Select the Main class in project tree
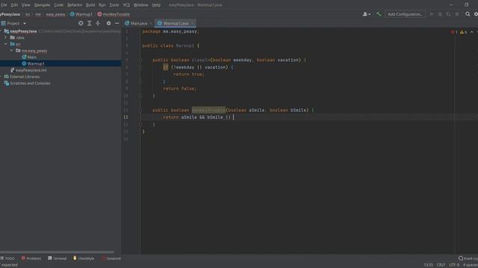Screen dimensions: 478x268 pyautogui.click(x=31, y=57)
